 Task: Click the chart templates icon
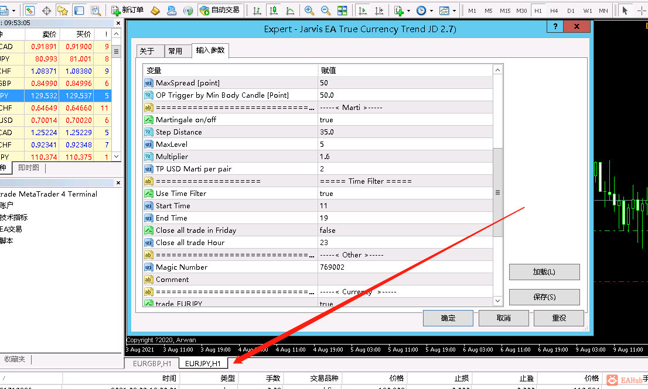[x=444, y=11]
